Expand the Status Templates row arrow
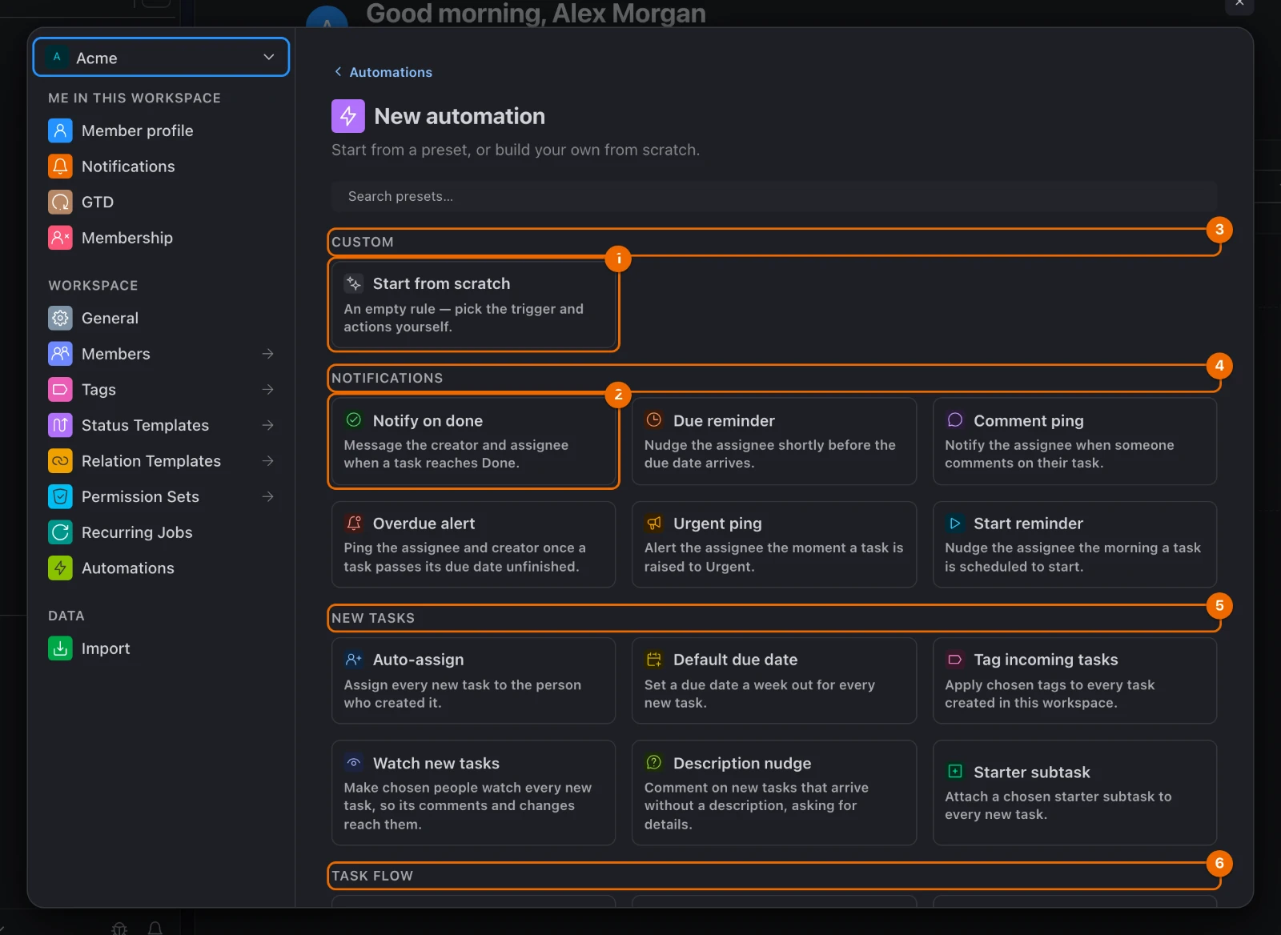Image resolution: width=1281 pixels, height=935 pixels. point(268,425)
